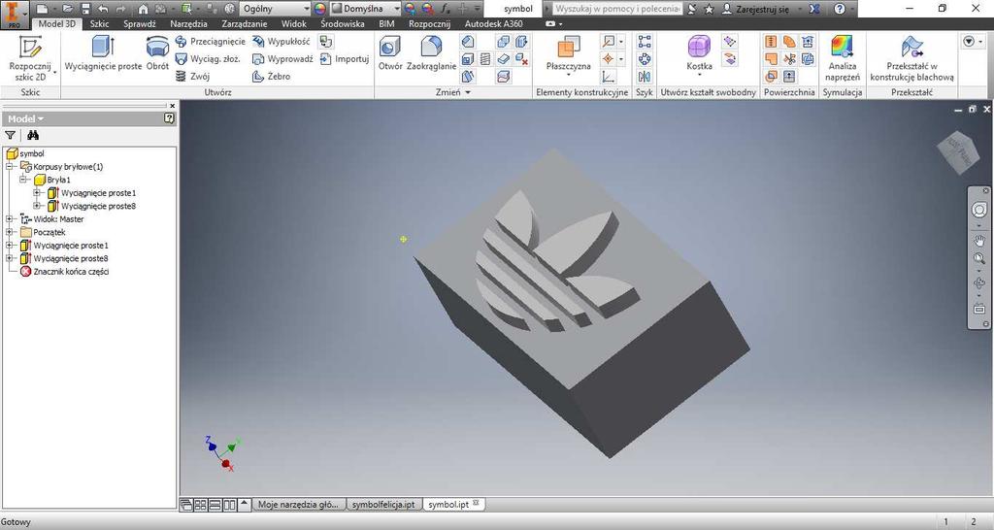The height and width of the screenshot is (530, 994).
Task: Open the Narzędzia ribbon tab
Action: pyautogui.click(x=188, y=23)
